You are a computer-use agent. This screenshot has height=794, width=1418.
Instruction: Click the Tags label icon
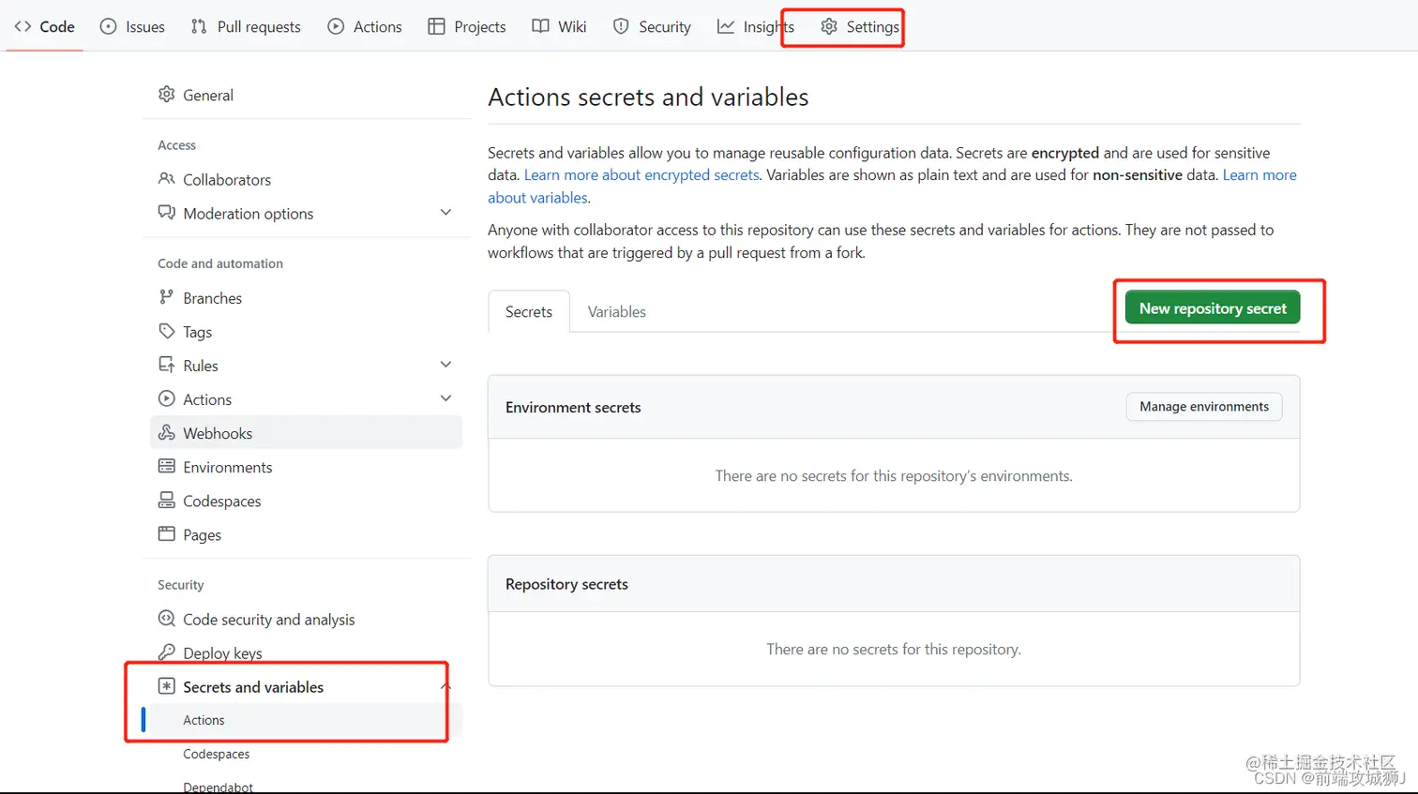point(167,331)
